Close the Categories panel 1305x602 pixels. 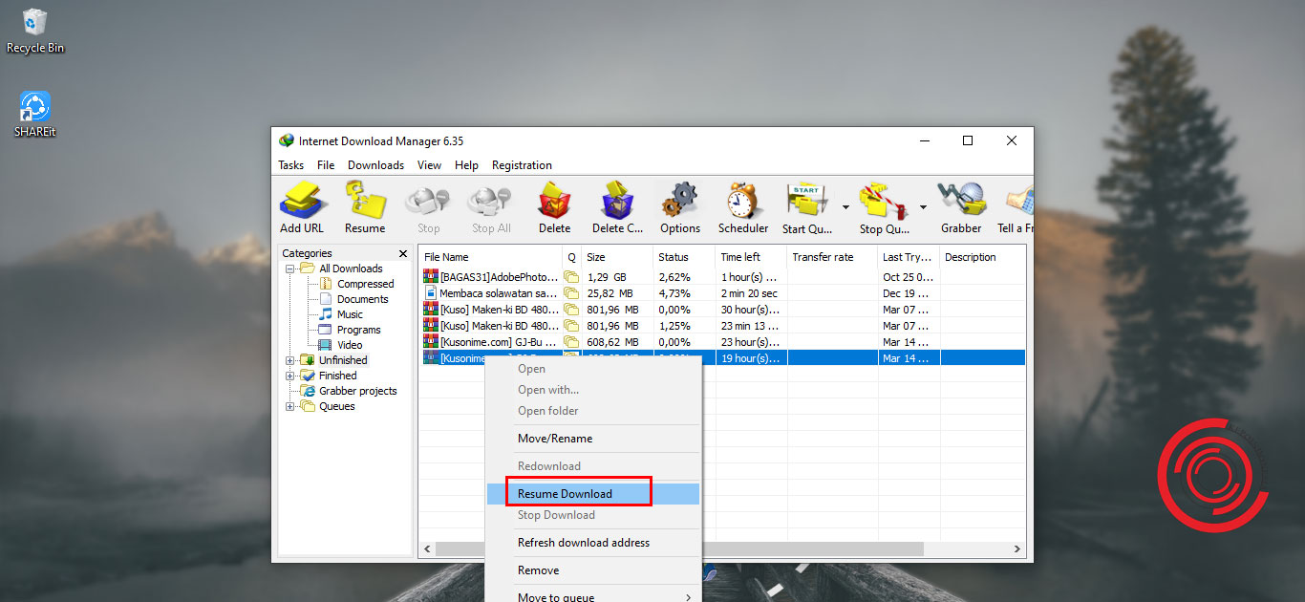point(402,254)
